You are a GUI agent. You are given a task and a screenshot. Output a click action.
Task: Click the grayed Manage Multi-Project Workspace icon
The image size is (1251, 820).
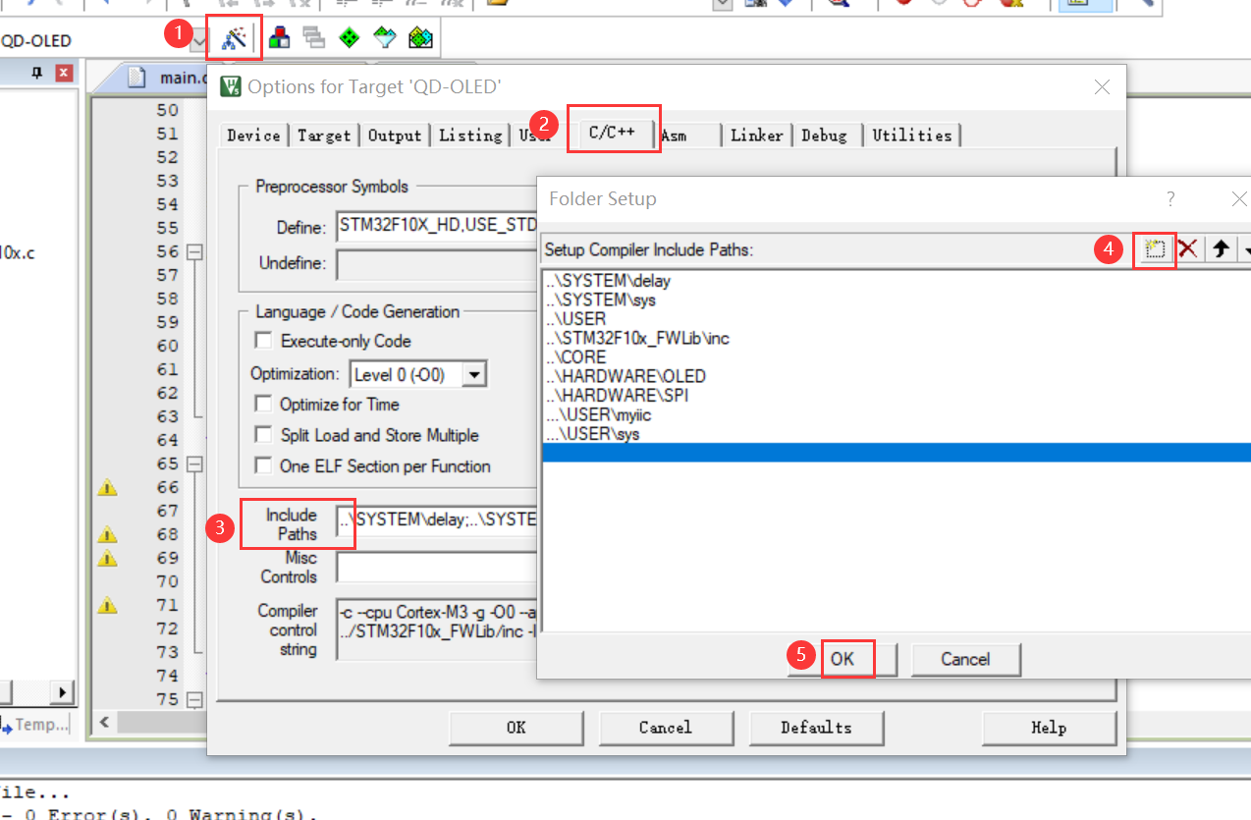tap(314, 38)
